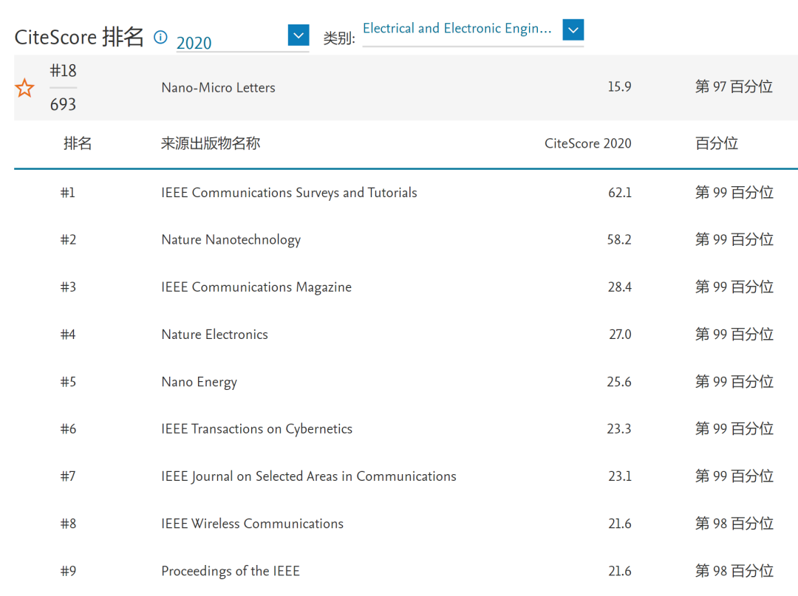Click IEEE Wireless Communications title

tap(253, 524)
